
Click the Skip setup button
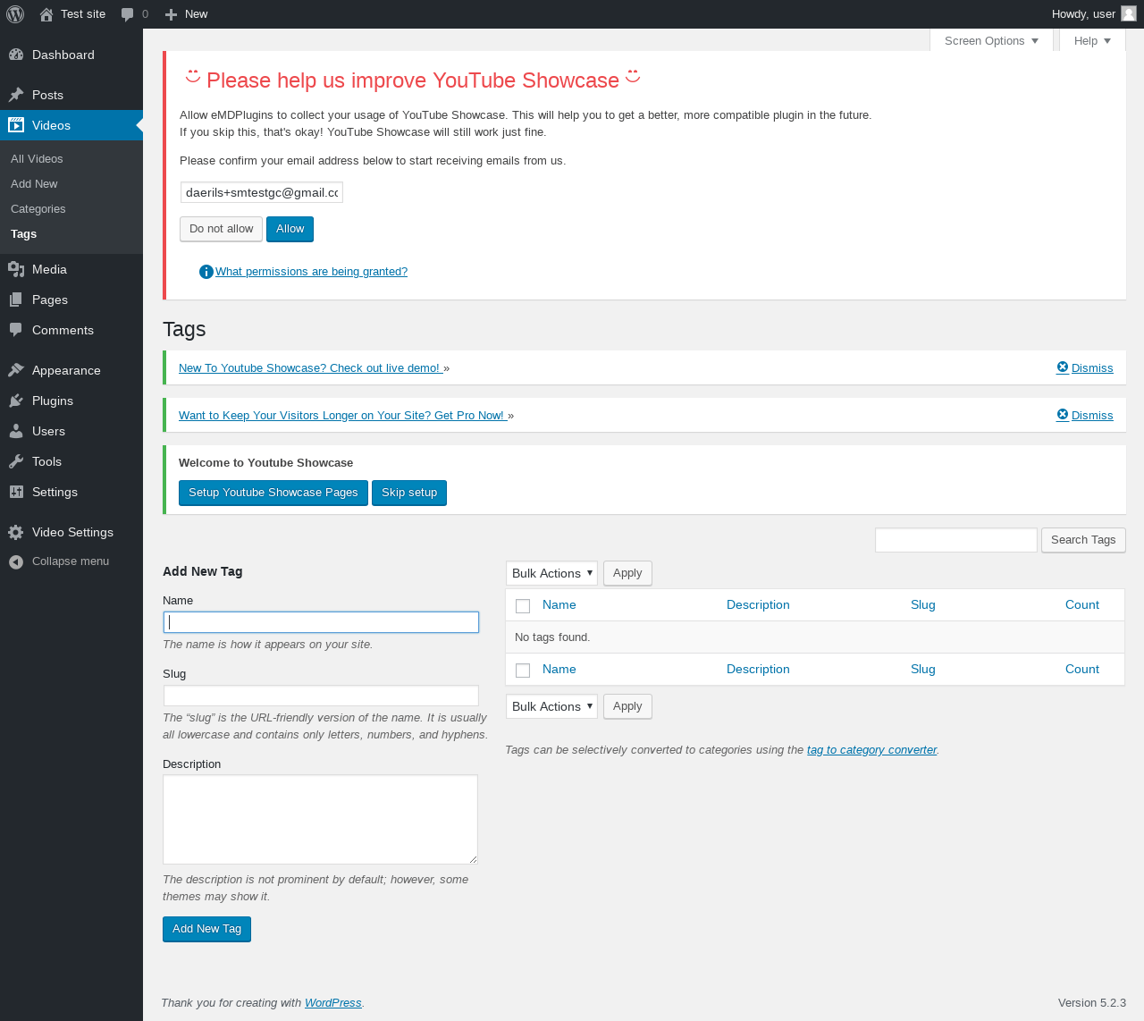[x=409, y=493]
